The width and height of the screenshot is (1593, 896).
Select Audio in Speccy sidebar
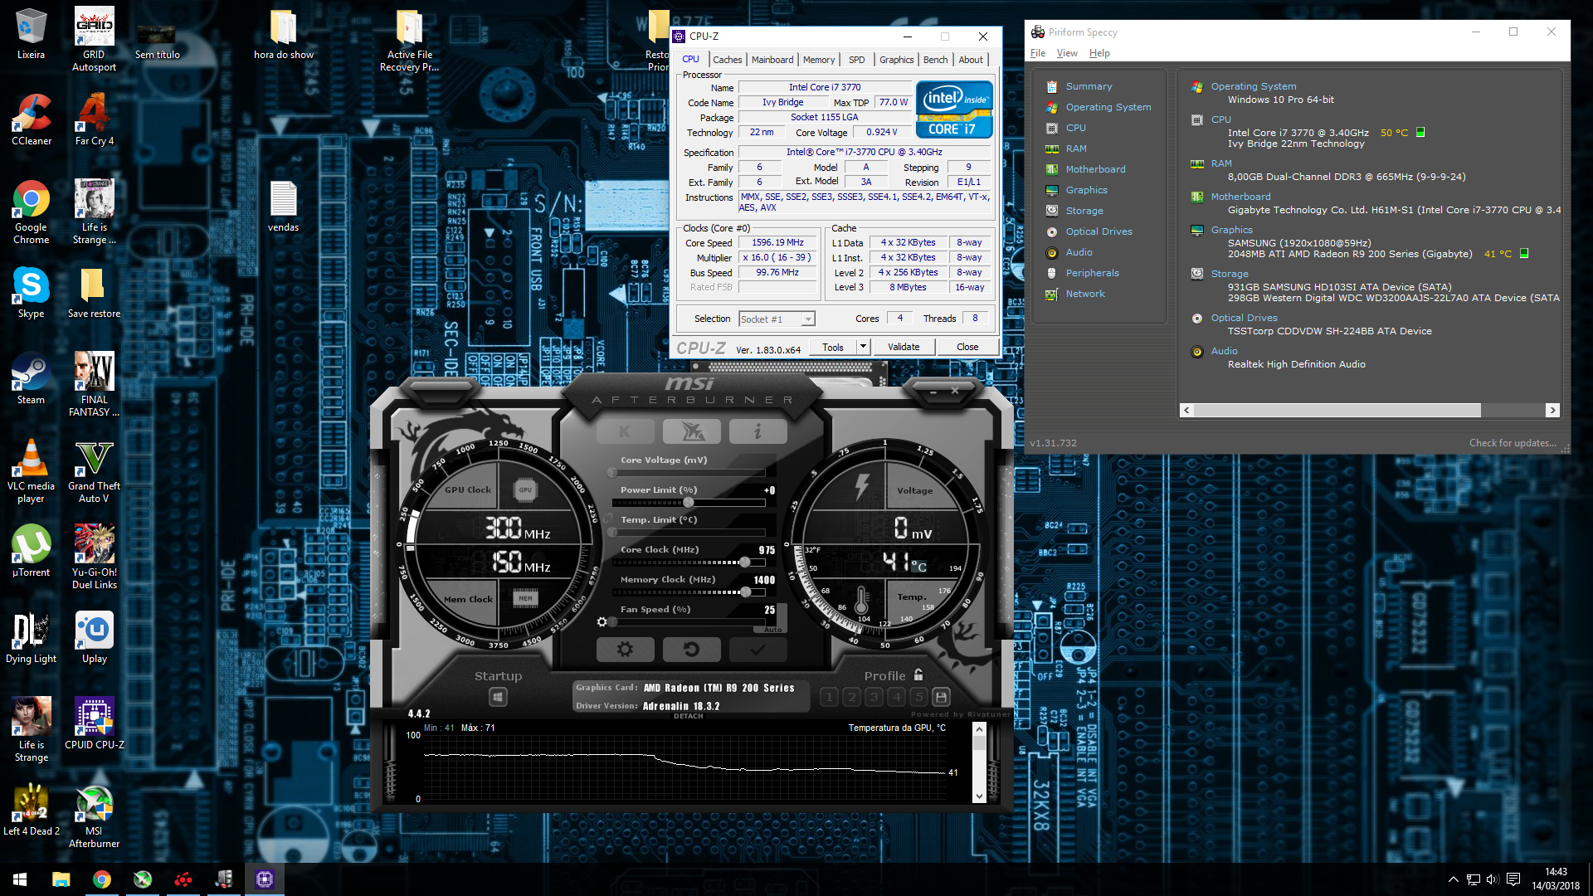1079,252
